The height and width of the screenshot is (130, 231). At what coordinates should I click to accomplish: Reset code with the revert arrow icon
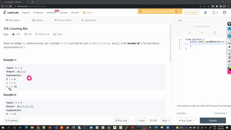[x=202, y=32]
